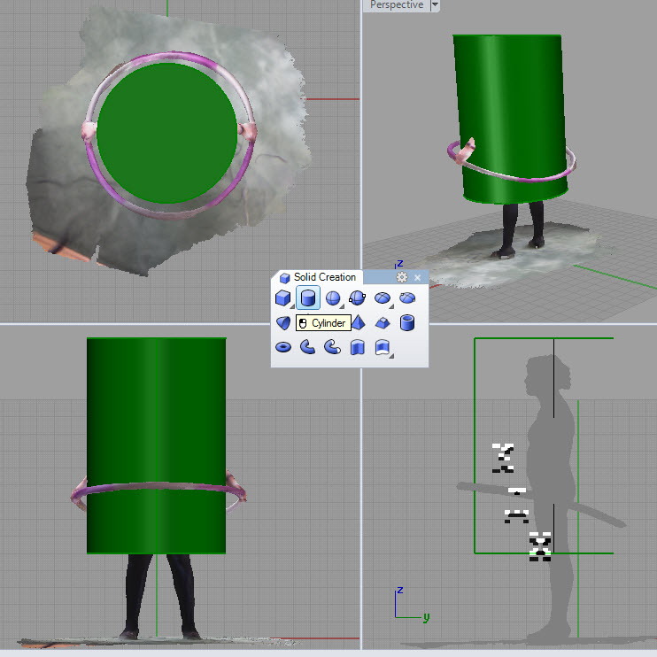Screen dimensions: 657x657
Task: Open Solid Creation toolbar gear options
Action: [x=401, y=277]
